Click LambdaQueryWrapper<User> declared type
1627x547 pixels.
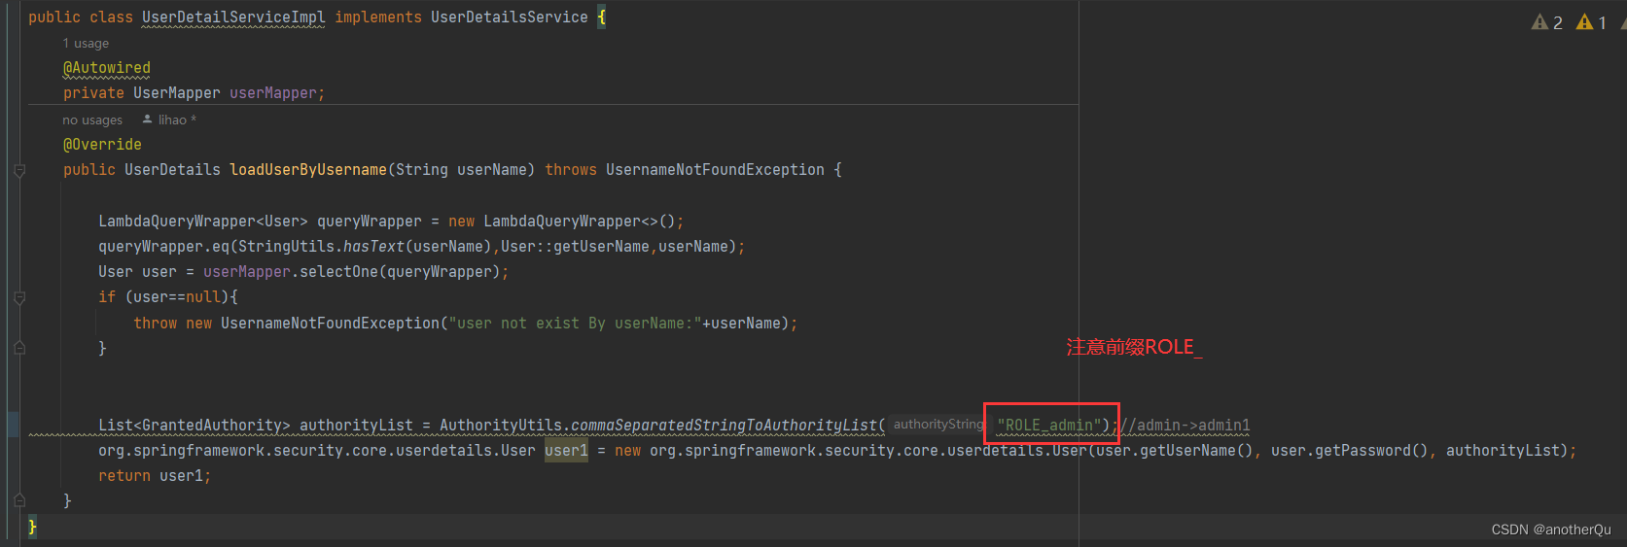[203, 222]
